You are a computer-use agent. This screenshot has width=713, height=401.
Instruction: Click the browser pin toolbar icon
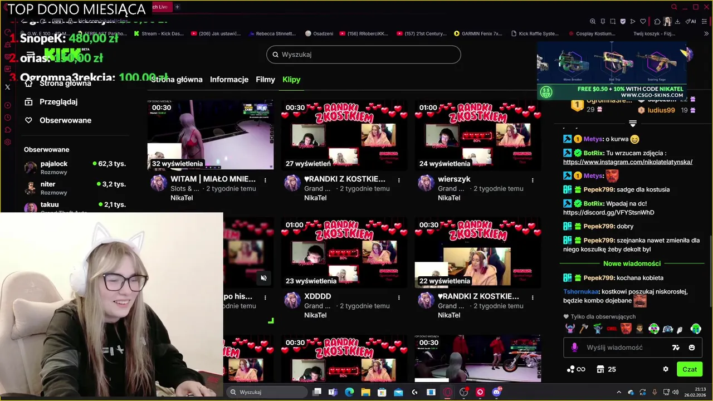coord(603,21)
